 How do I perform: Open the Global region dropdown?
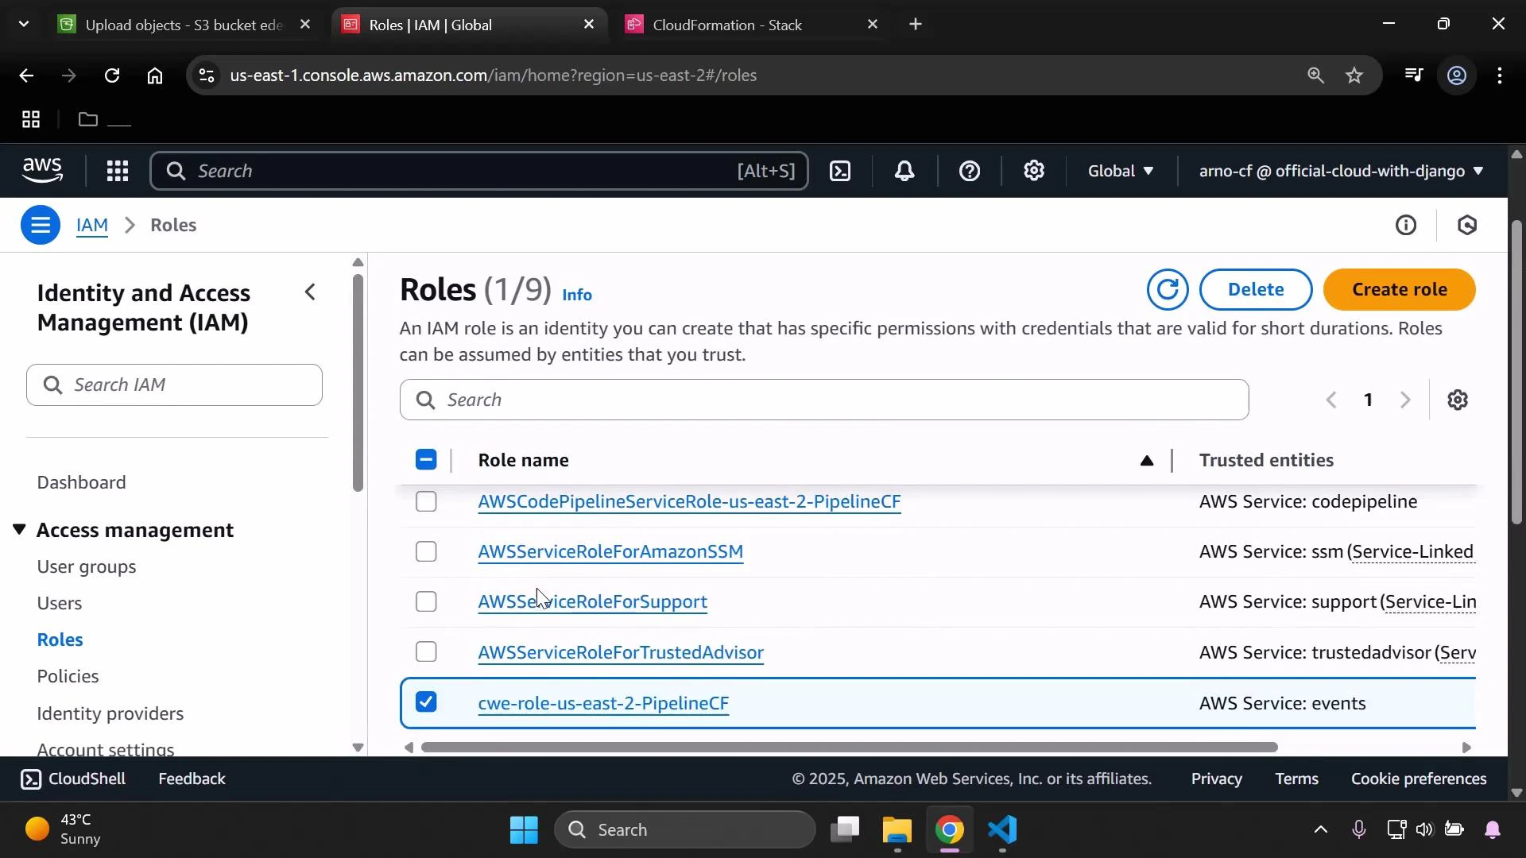point(1121,171)
